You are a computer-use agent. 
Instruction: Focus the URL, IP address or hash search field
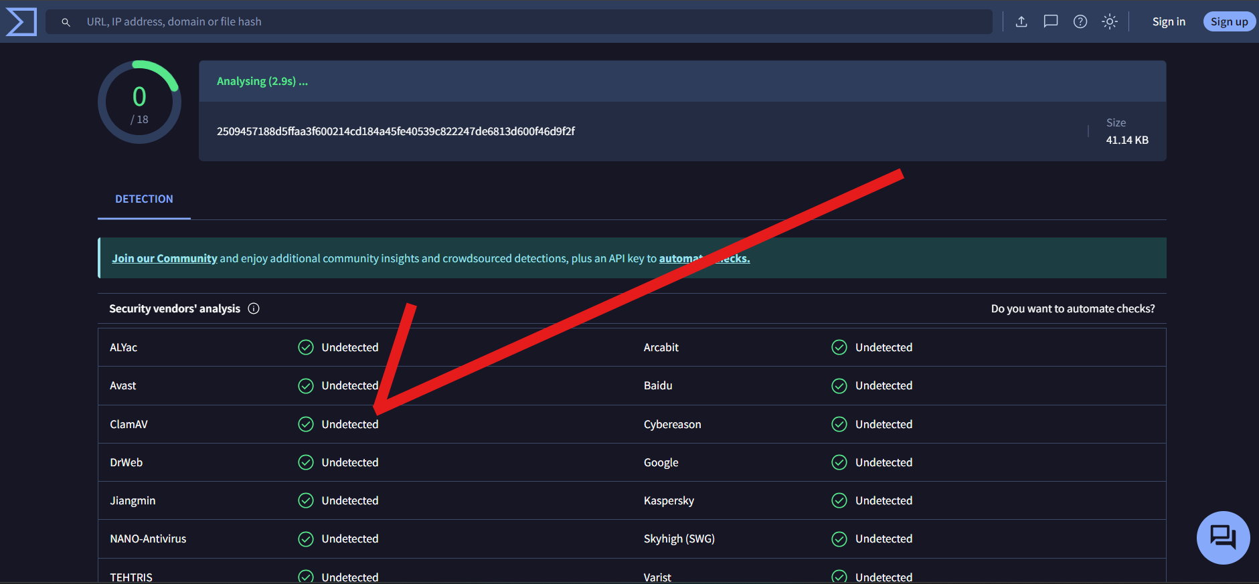click(x=519, y=22)
